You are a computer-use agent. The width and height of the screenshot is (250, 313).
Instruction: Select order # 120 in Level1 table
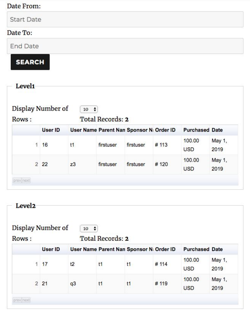161,164
